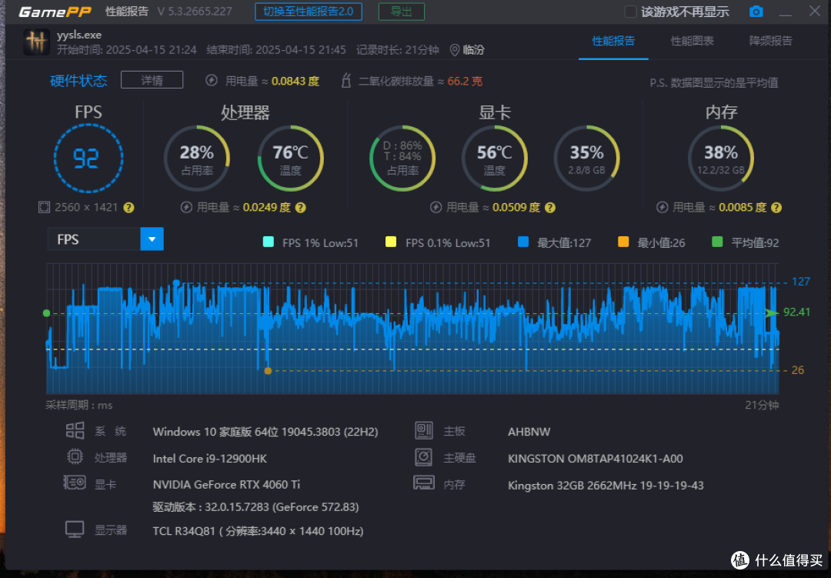The width and height of the screenshot is (831, 578).
Task: Click the orange minimum FPS marker dot
Action: tap(269, 371)
